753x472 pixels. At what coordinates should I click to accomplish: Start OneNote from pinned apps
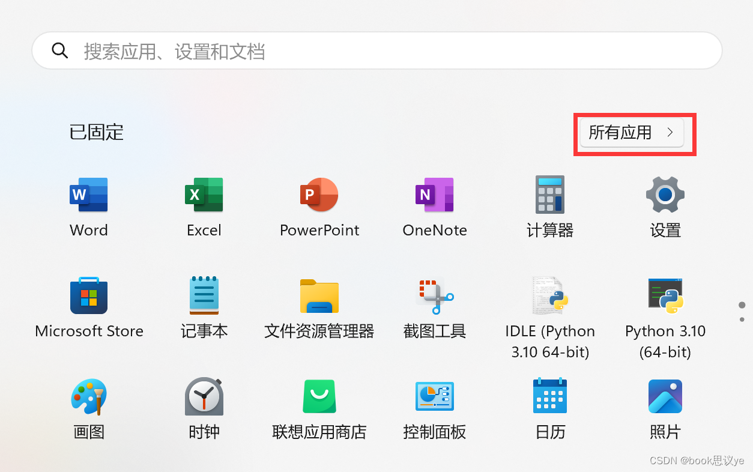tap(435, 195)
